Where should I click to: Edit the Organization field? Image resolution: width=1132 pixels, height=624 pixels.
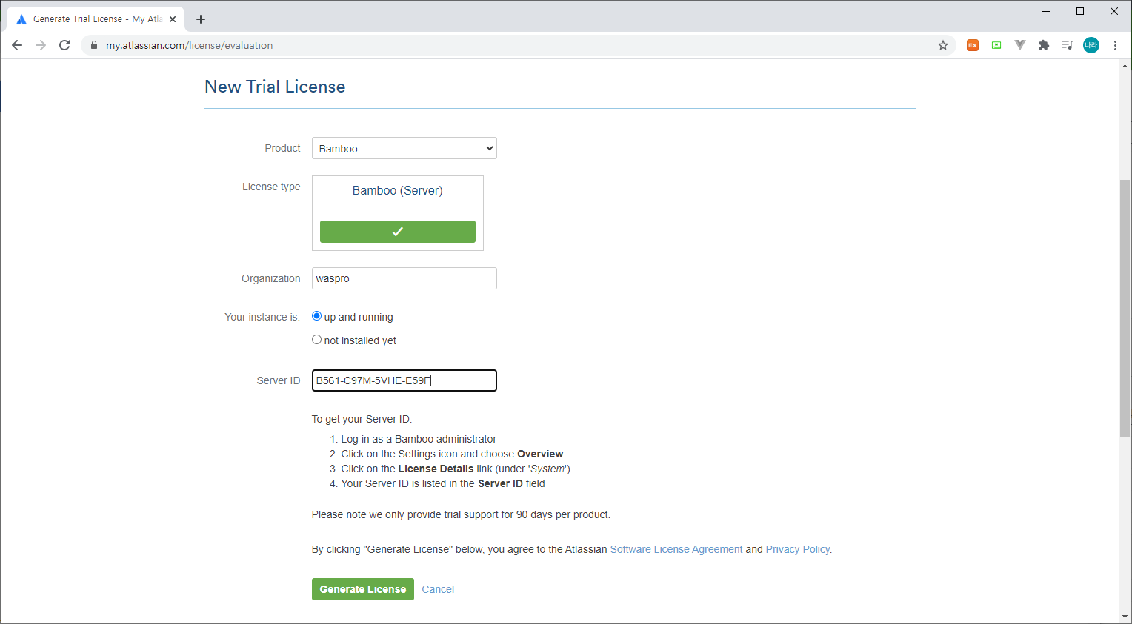tap(404, 278)
